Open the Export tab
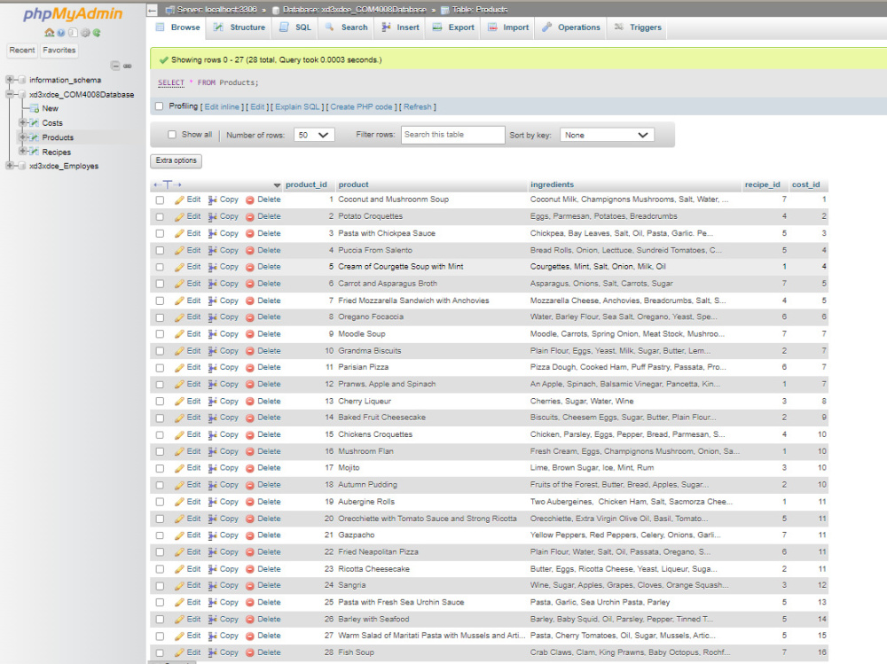The width and height of the screenshot is (887, 664). tap(453, 27)
